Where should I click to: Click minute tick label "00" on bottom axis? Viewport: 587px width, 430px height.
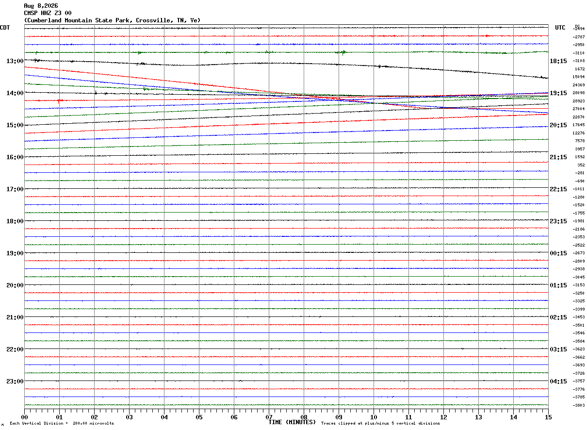24,417
